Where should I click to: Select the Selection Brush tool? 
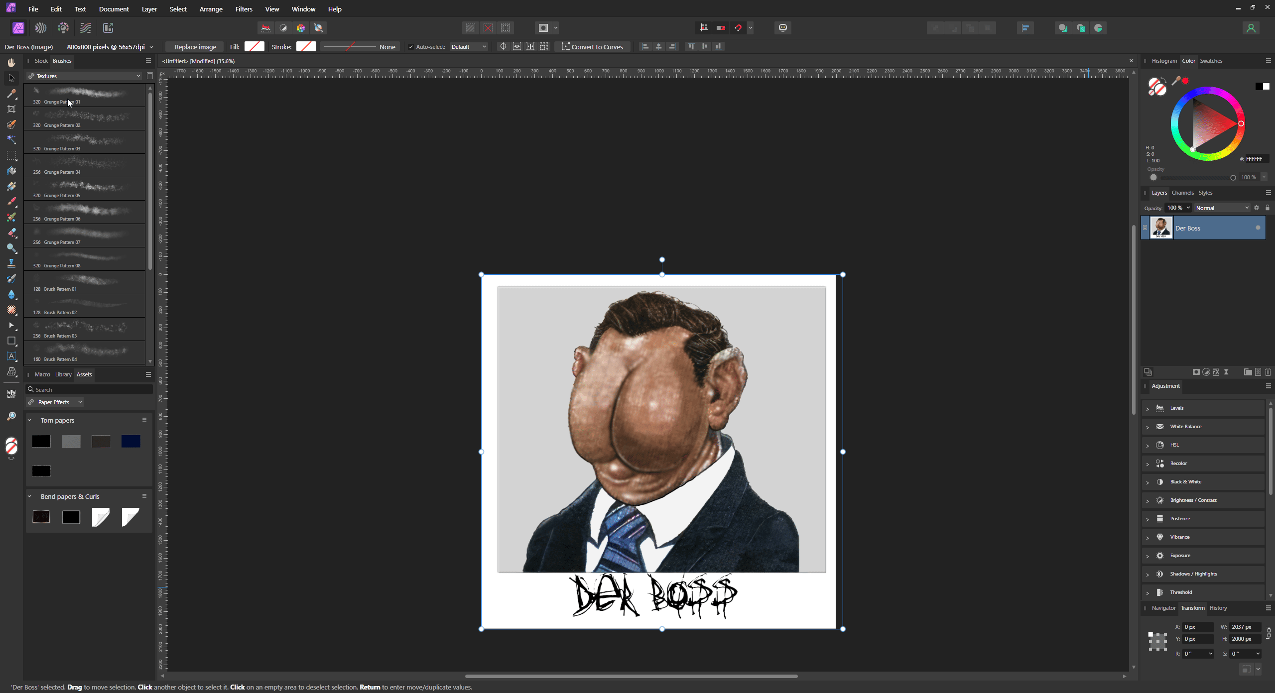pyautogui.click(x=11, y=124)
